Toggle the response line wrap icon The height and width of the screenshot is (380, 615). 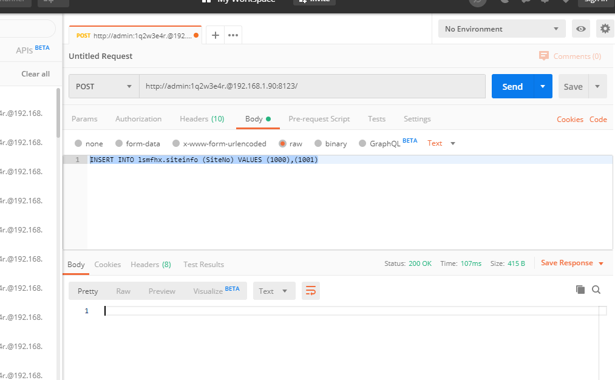(x=311, y=291)
